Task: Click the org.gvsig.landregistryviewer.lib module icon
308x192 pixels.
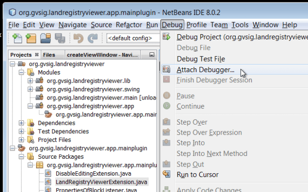Action: (x=39, y=80)
